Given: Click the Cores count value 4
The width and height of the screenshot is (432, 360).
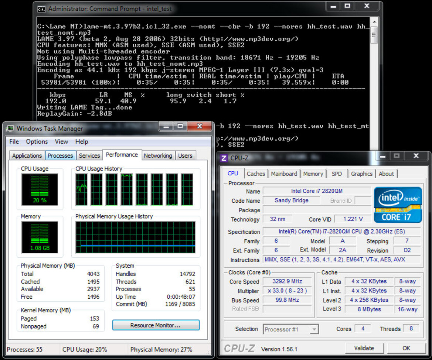Looking at the screenshot, I should (363, 329).
